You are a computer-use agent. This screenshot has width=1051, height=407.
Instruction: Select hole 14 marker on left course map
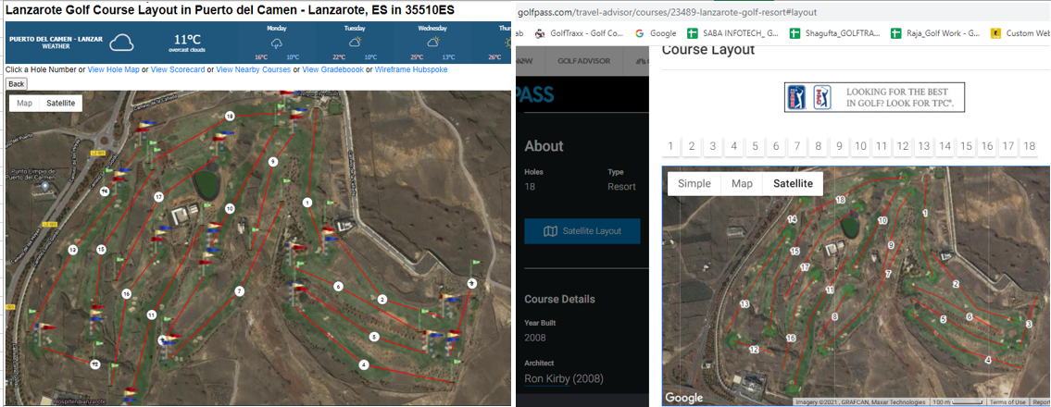click(x=105, y=191)
